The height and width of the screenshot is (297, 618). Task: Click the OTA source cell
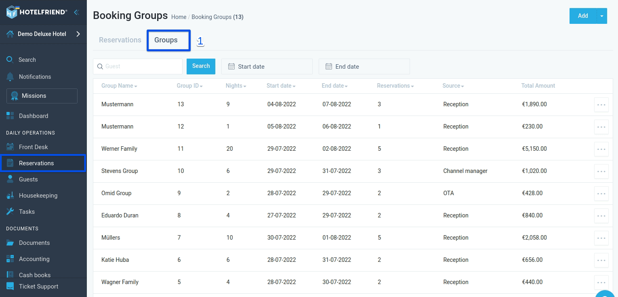pos(448,193)
